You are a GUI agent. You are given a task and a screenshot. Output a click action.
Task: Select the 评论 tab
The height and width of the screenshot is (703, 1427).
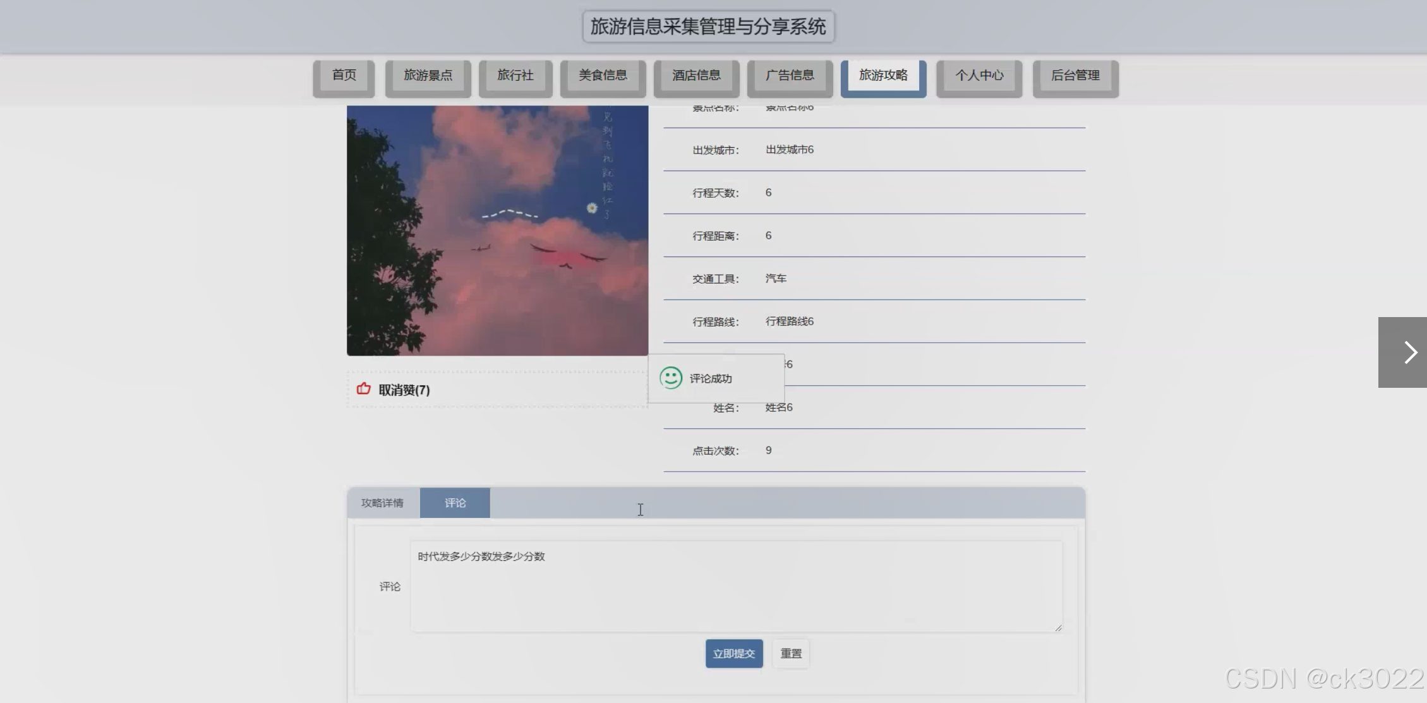click(455, 503)
